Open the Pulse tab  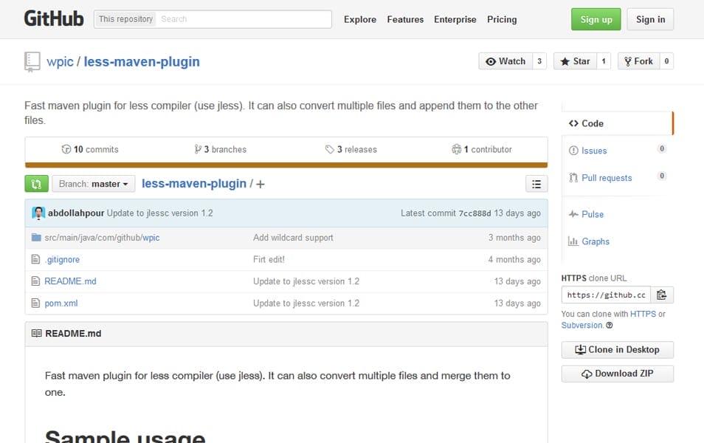coord(618,214)
